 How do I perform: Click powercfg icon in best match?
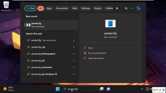(28, 25)
